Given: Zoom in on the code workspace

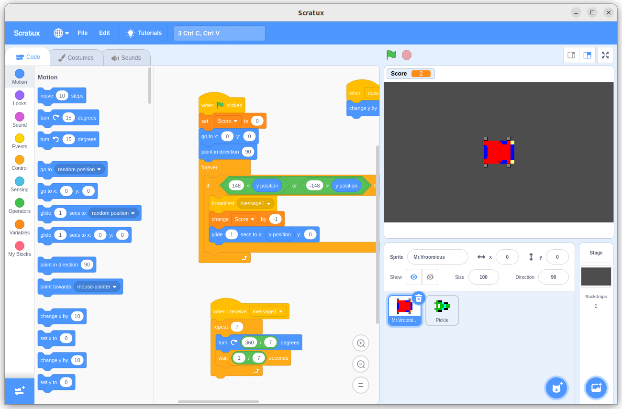Looking at the screenshot, I should tap(361, 343).
